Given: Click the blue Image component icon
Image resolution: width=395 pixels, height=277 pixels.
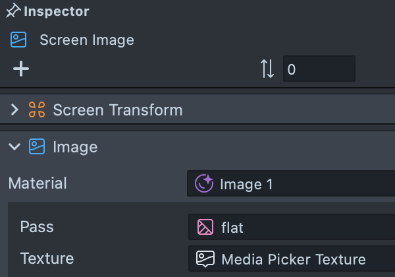Looking at the screenshot, I should click(37, 146).
